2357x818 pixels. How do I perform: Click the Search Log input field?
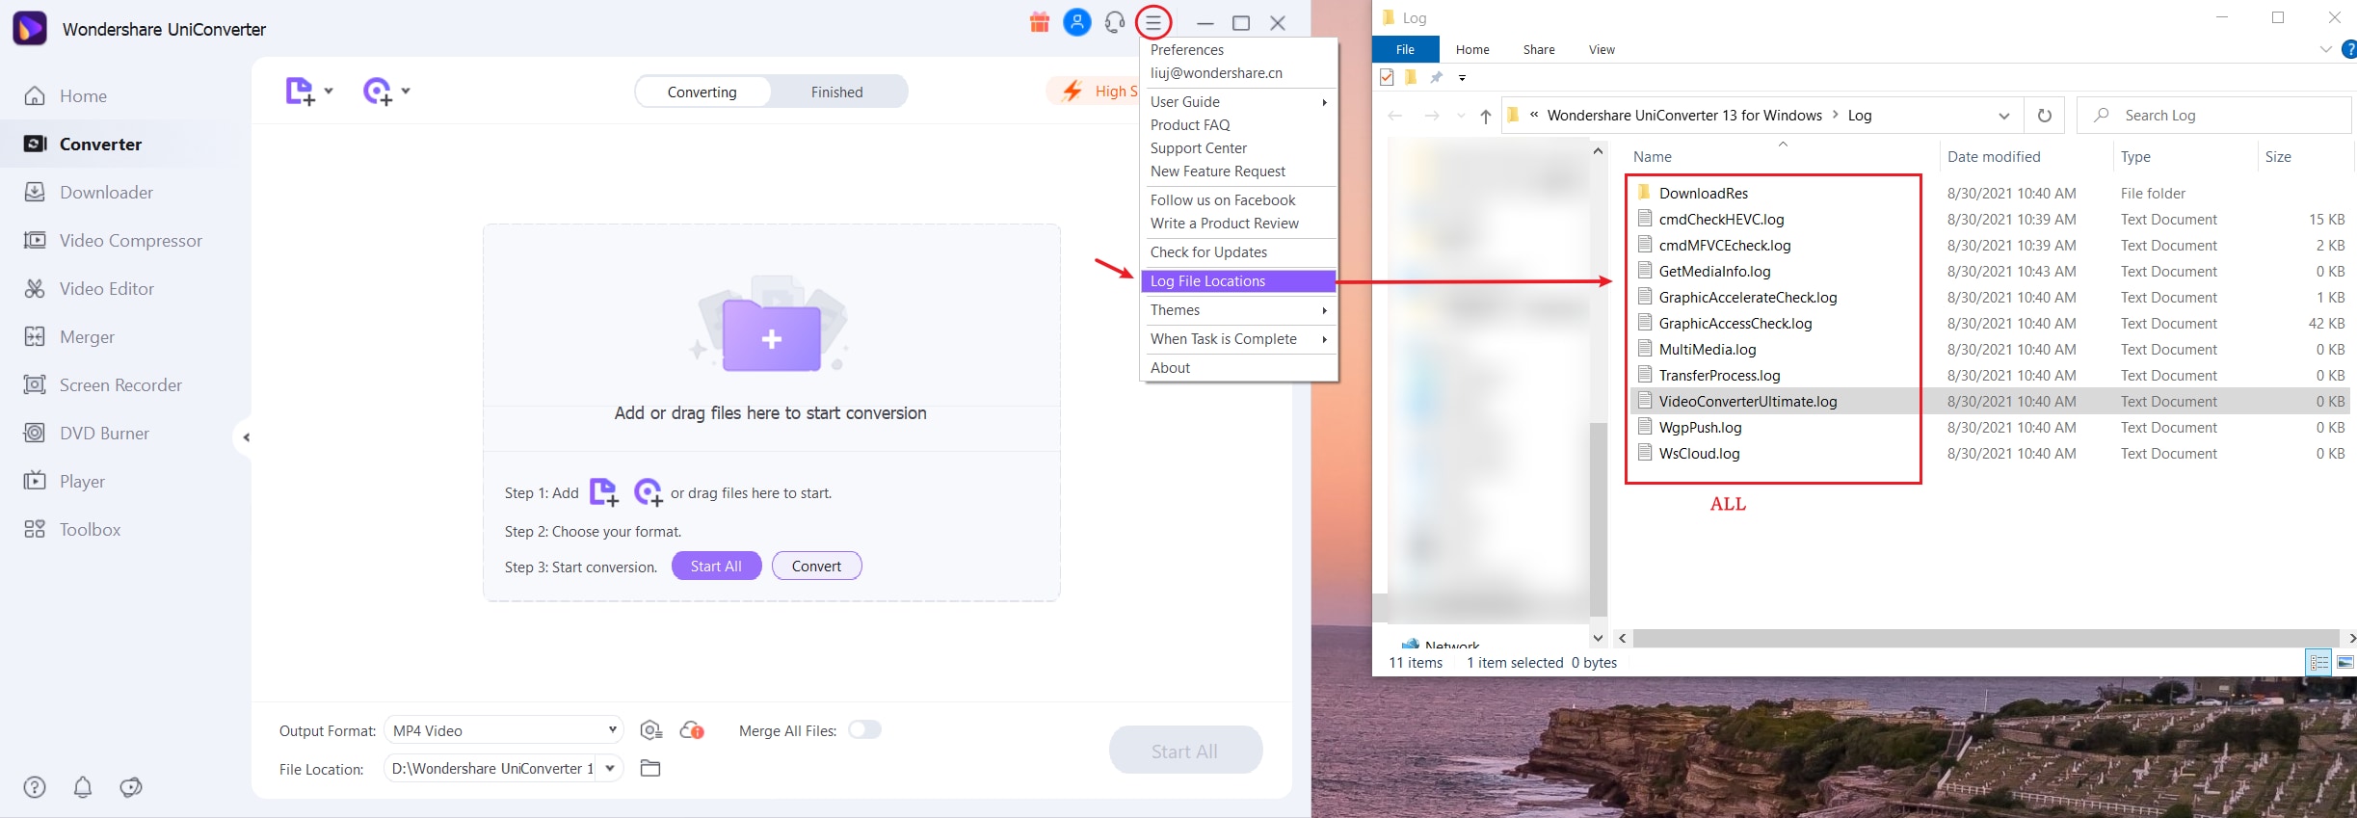[2213, 116]
